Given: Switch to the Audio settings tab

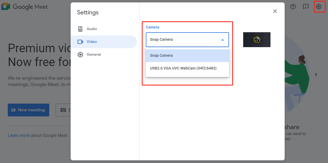Looking at the screenshot, I should (104, 29).
